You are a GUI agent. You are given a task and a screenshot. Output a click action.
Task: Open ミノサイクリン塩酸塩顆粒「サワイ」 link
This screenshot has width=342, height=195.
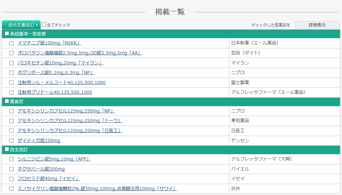(x=97, y=189)
